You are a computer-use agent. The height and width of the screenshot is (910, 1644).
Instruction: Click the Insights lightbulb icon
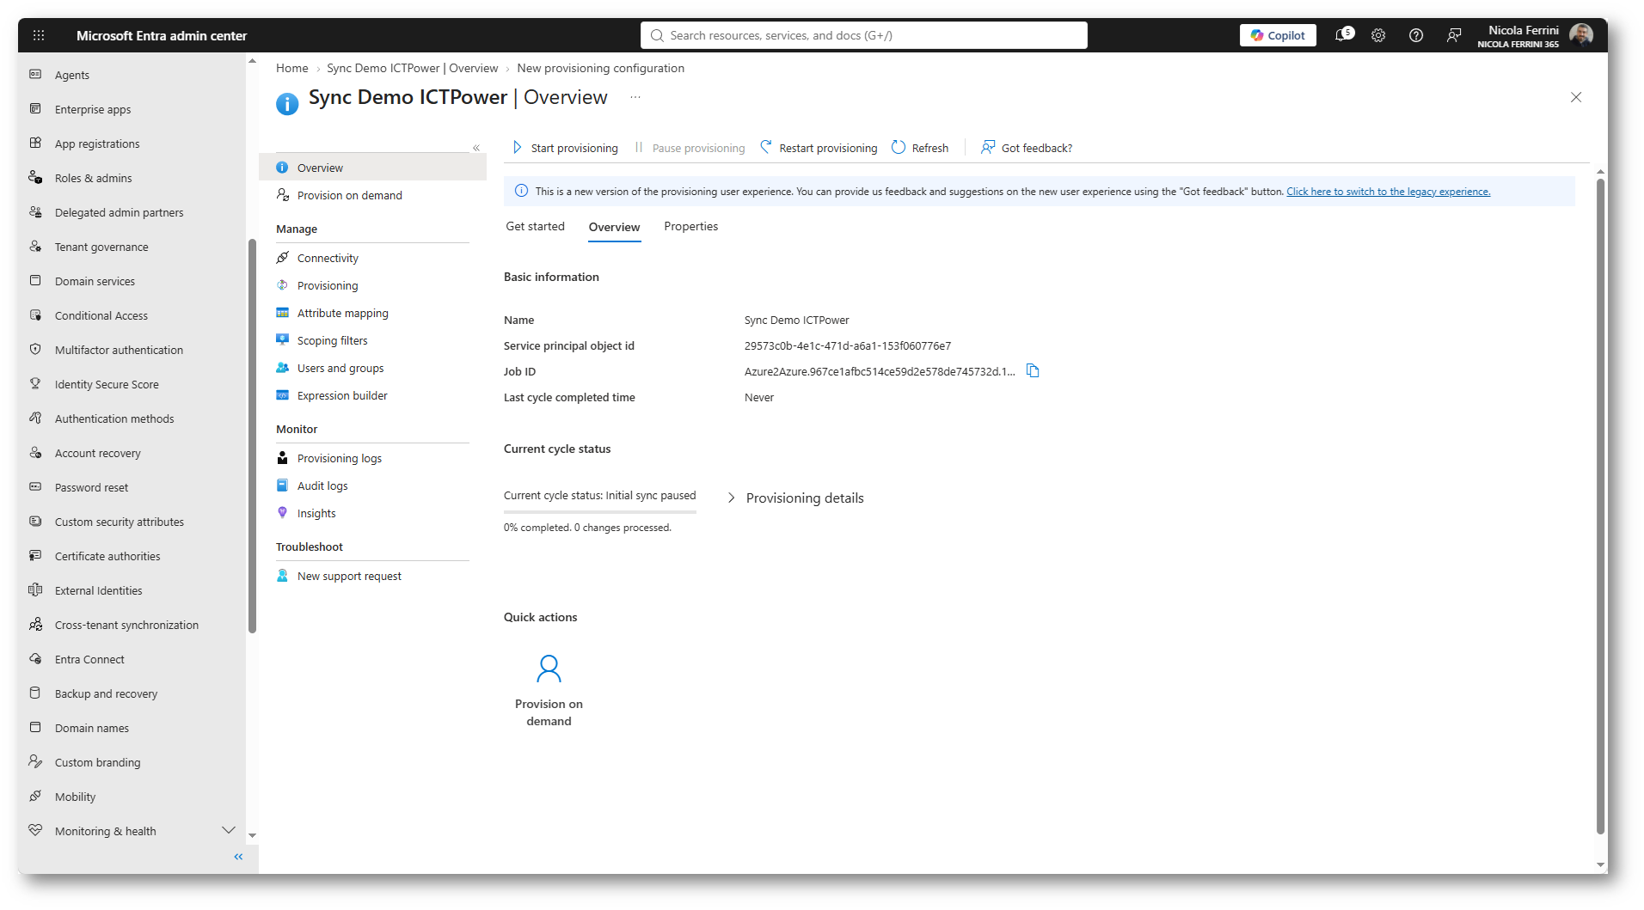[x=282, y=513]
